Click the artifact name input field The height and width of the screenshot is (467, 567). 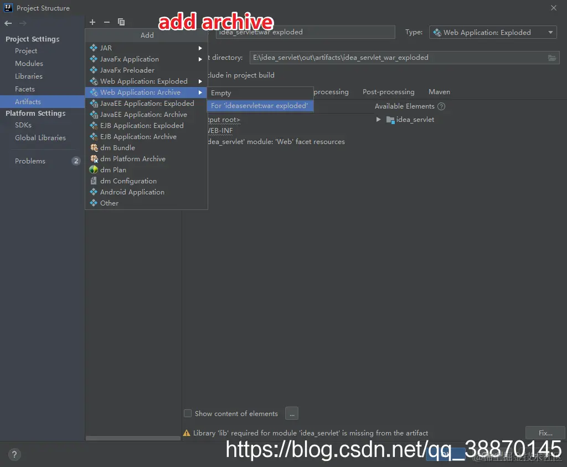[305, 32]
